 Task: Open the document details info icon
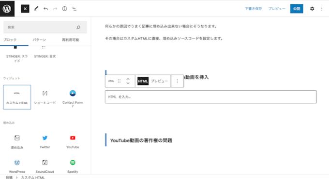pyautogui.click(x=64, y=9)
